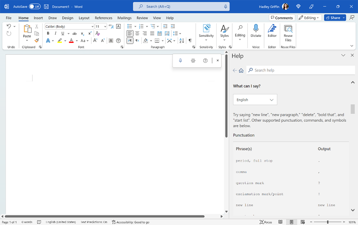Screen dimensions: 358x225
Task: Sort text with the A-Z icon
Action: (182, 40)
